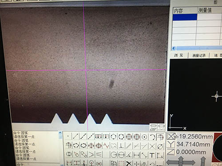Click the table's left scroll arrow
222x166 pixels.
coord(174,48)
